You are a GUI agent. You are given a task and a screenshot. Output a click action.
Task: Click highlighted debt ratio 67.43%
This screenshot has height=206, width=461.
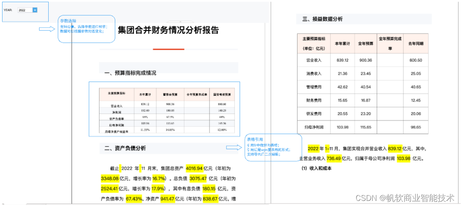[134, 199]
